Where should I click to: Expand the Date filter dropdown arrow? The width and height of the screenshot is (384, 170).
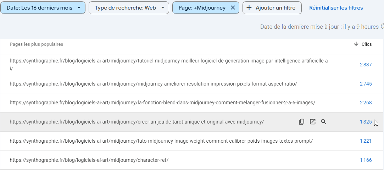pyautogui.click(x=79, y=8)
